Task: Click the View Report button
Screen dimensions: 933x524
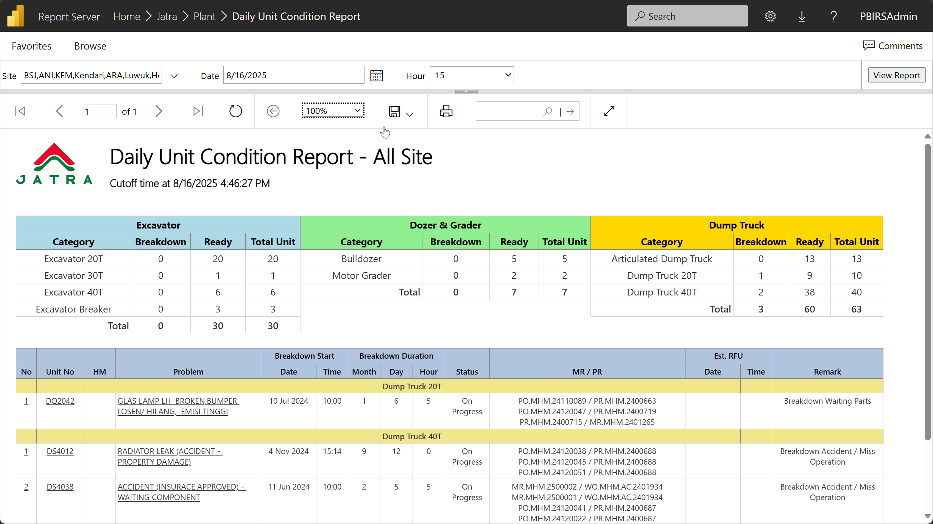Action: coord(896,75)
